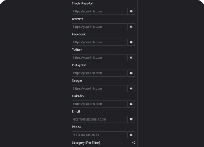Click the Instagram field gear icon
This screenshot has width=204, height=147.
131,73
